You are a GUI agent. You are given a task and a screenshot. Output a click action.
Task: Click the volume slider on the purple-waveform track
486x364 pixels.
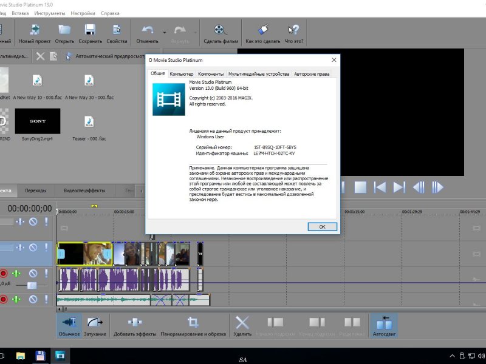(x=32, y=285)
